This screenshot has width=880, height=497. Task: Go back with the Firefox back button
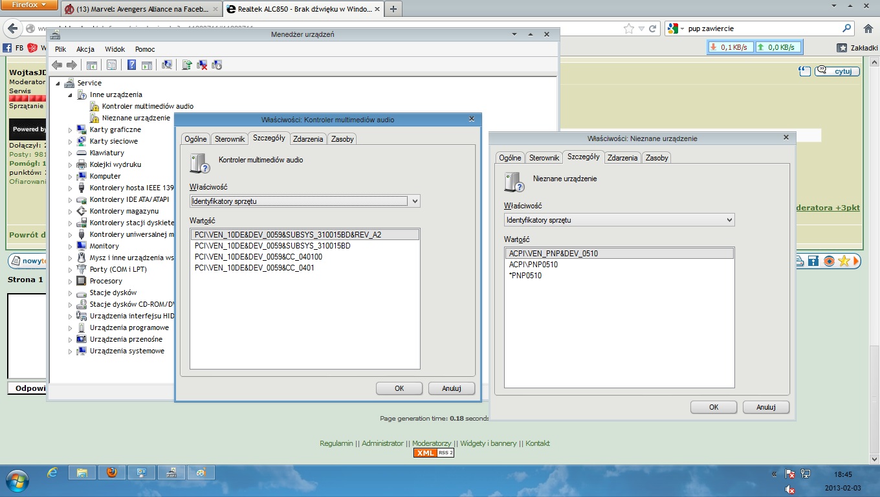point(12,28)
